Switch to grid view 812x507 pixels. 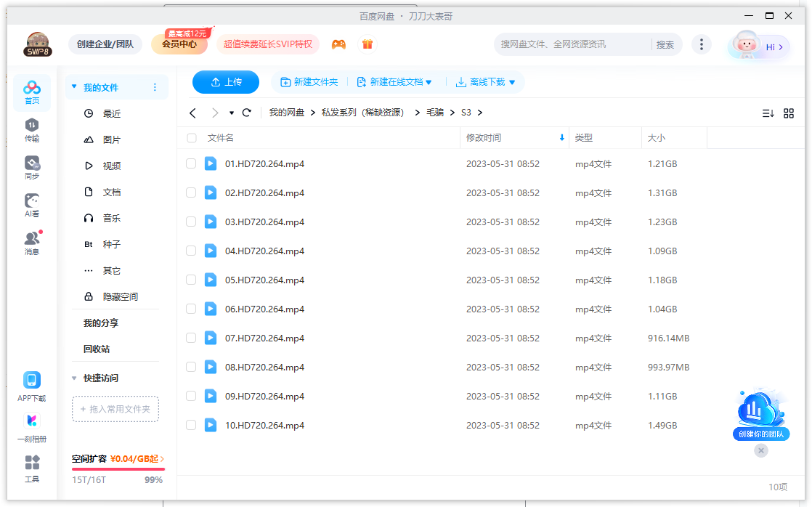pyautogui.click(x=789, y=113)
